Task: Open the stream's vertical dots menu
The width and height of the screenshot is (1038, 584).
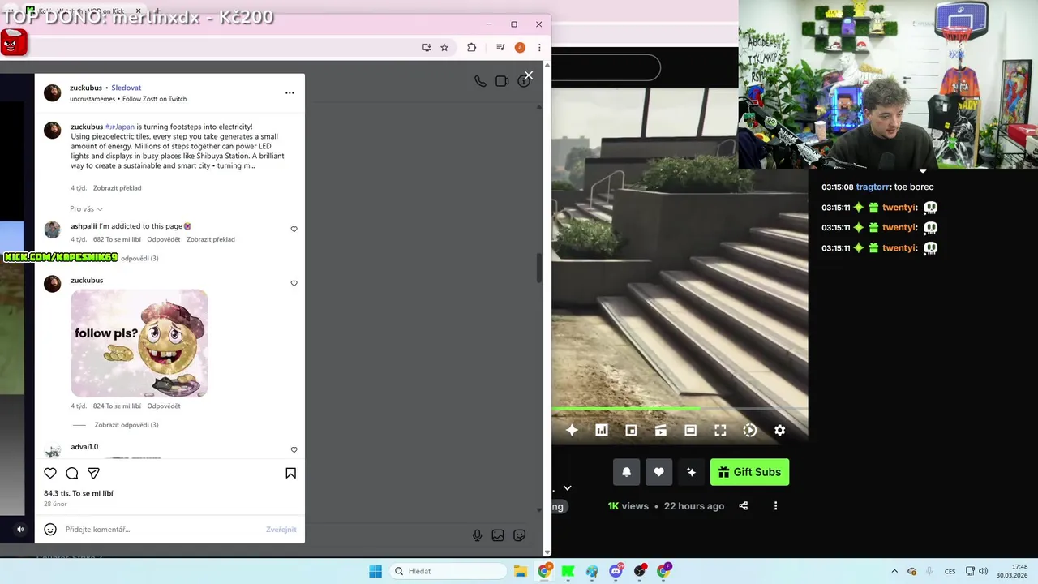Action: pos(775,506)
